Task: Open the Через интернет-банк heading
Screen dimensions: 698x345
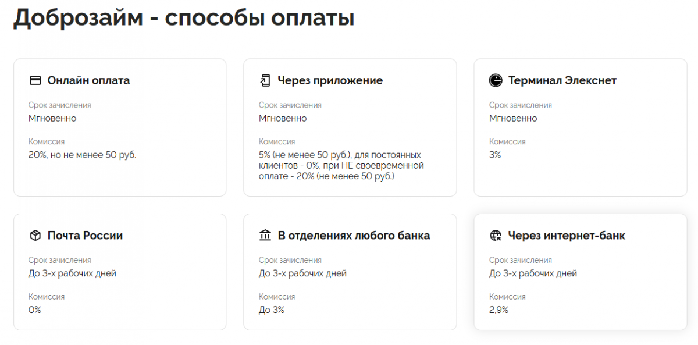Action: coord(567,236)
